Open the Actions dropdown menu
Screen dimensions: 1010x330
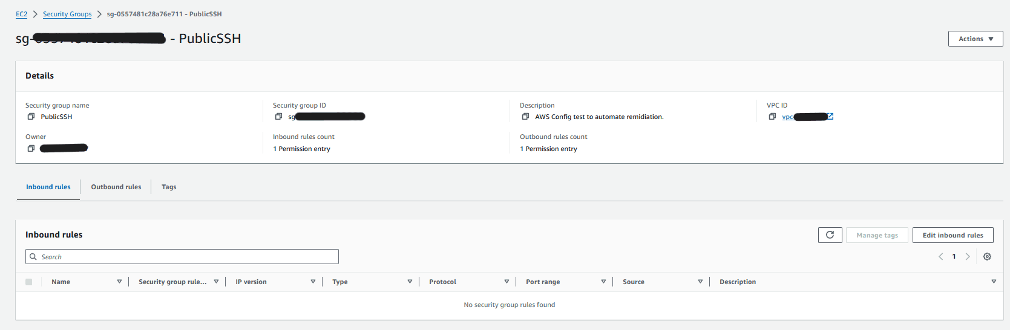[976, 39]
